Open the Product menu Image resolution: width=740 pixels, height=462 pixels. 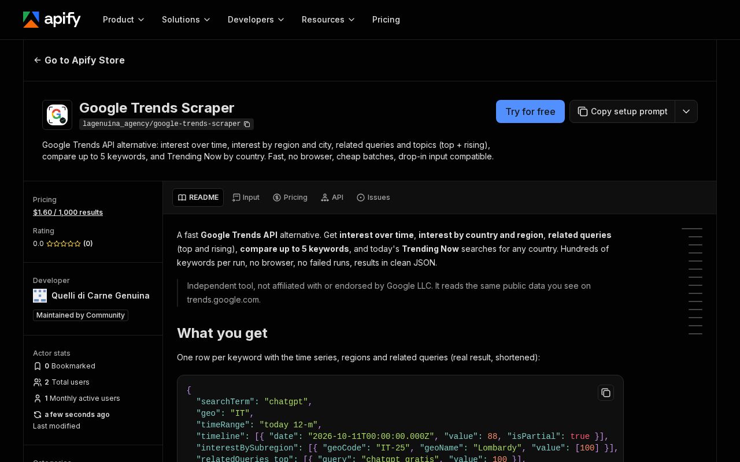pos(124,20)
